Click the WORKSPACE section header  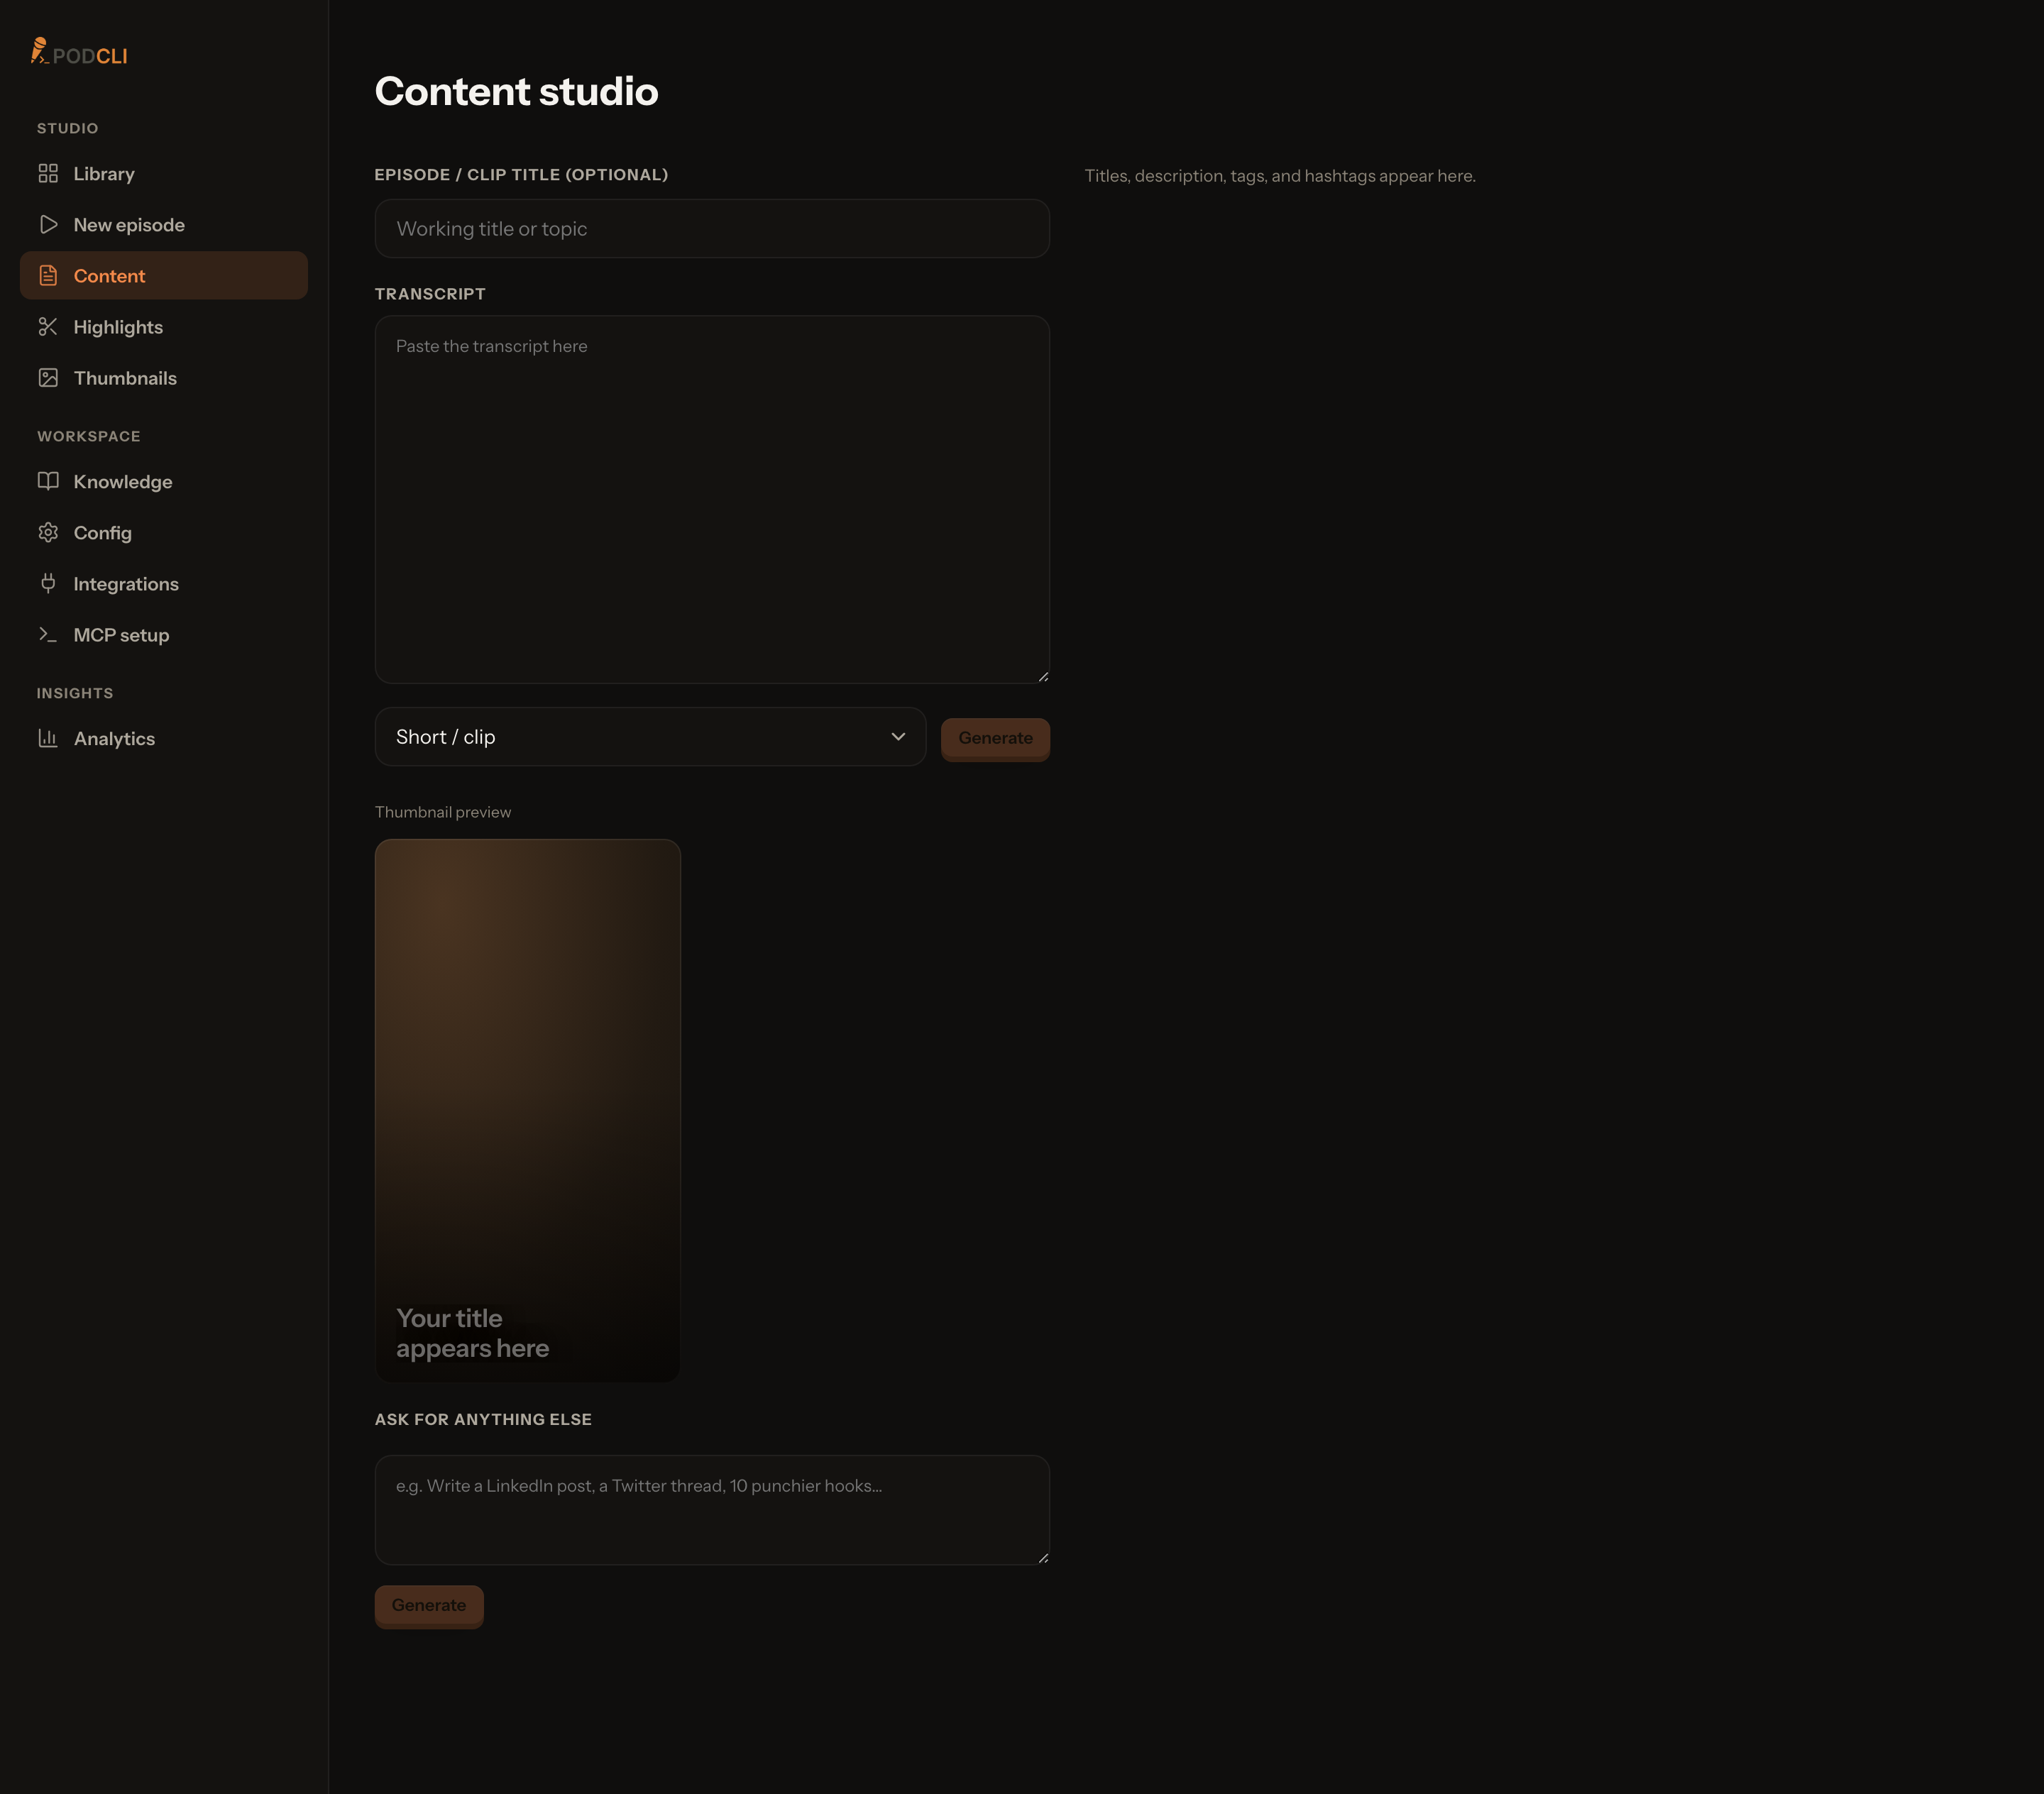[x=89, y=437]
